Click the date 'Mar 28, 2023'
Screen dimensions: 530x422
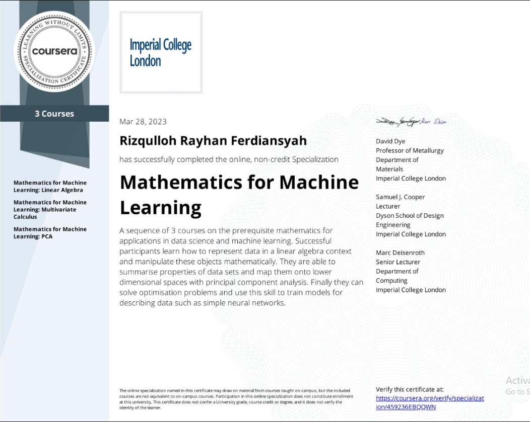(143, 121)
